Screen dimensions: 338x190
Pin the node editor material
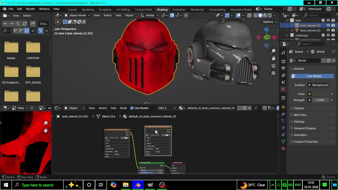(x=256, y=108)
